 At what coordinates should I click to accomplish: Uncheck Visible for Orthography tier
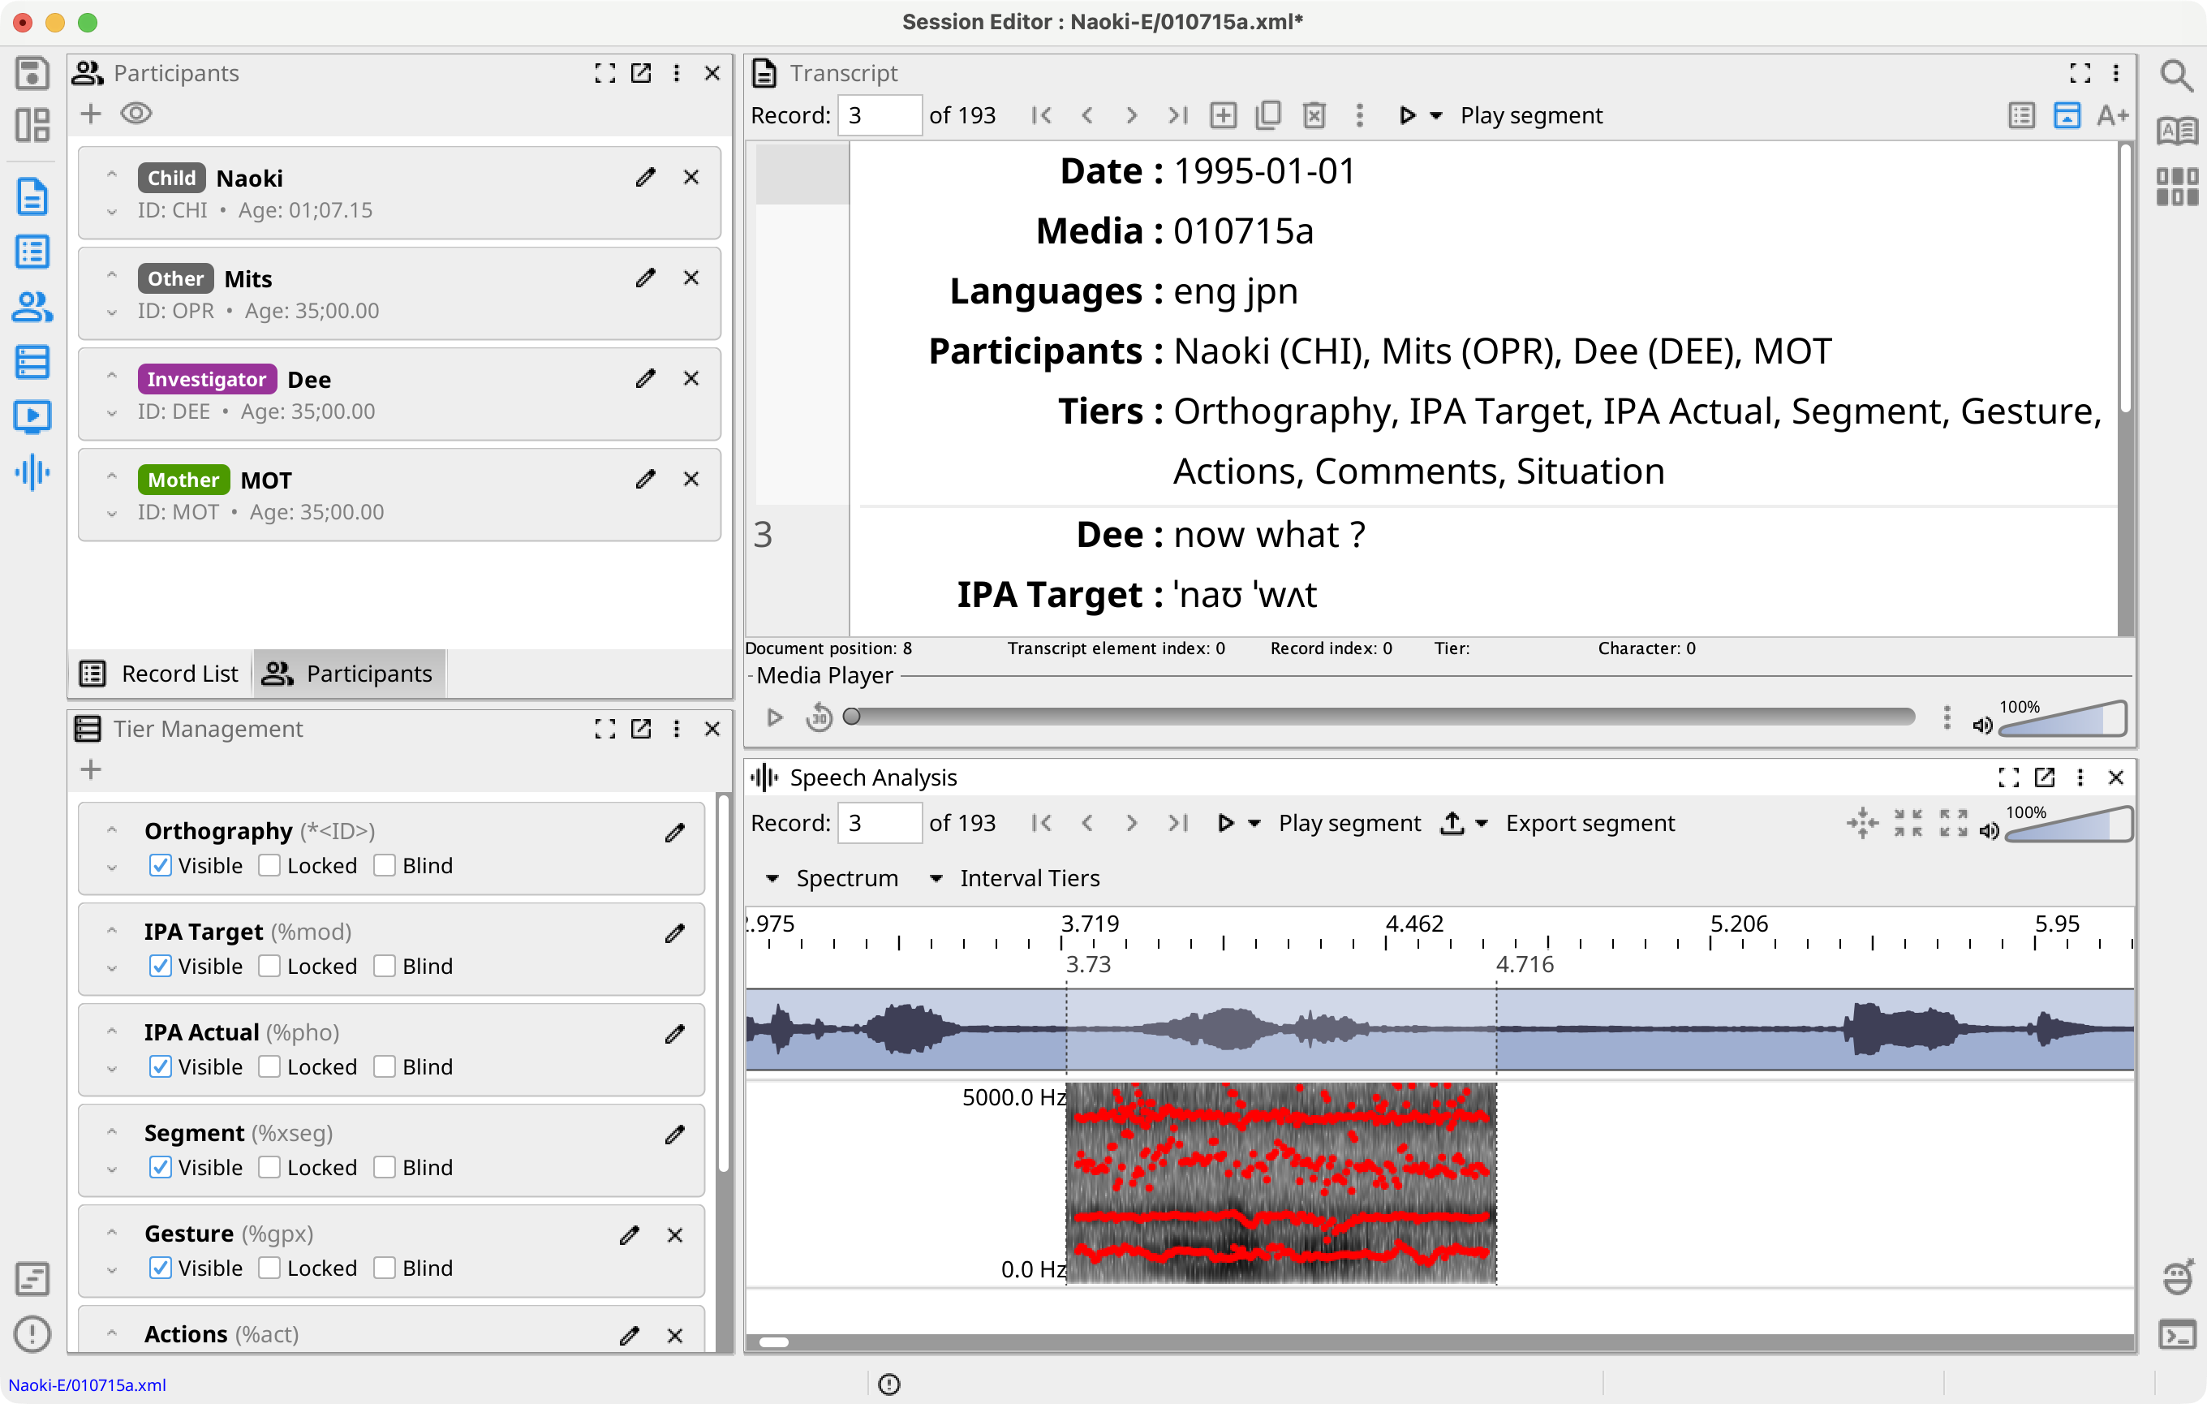[161, 866]
